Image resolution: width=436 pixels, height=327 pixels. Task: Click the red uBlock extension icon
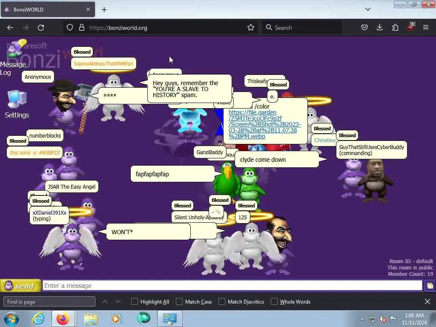410,27
